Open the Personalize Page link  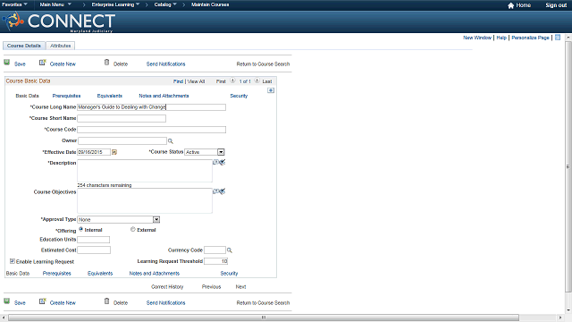tap(530, 38)
